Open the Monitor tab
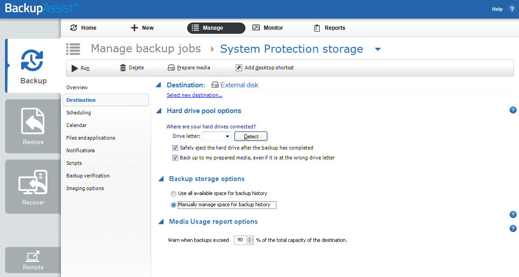 pos(267,28)
